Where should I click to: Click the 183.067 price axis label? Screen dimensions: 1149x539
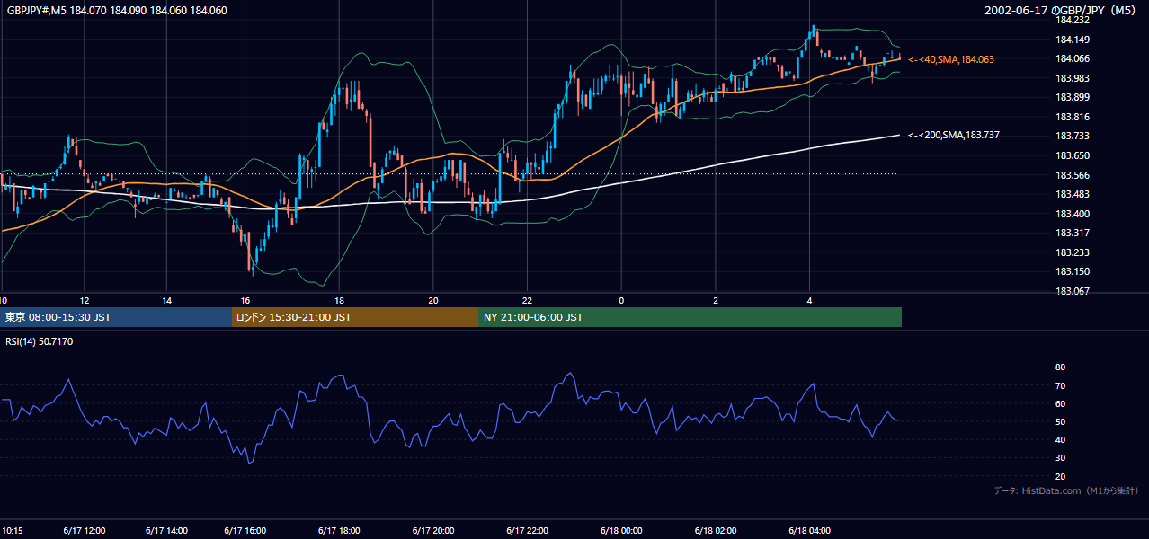click(x=1073, y=291)
